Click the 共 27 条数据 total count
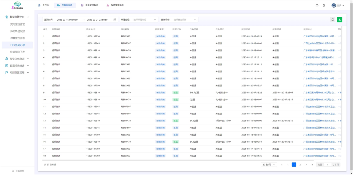This screenshot has height=175, width=353. (50, 165)
